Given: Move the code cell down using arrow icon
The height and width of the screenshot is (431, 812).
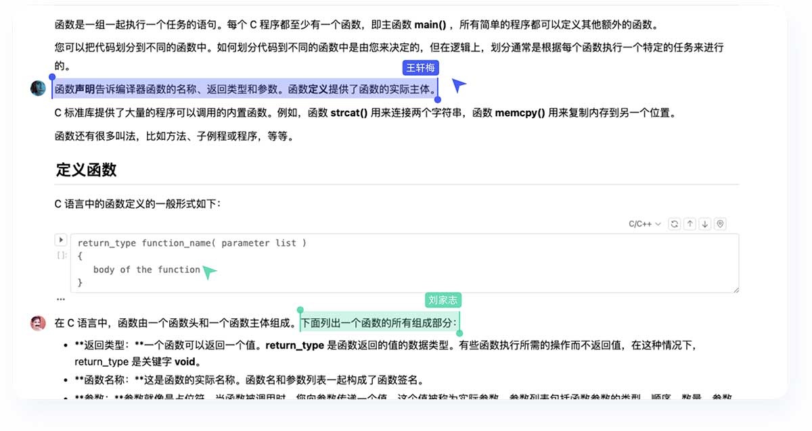Looking at the screenshot, I should [x=704, y=223].
